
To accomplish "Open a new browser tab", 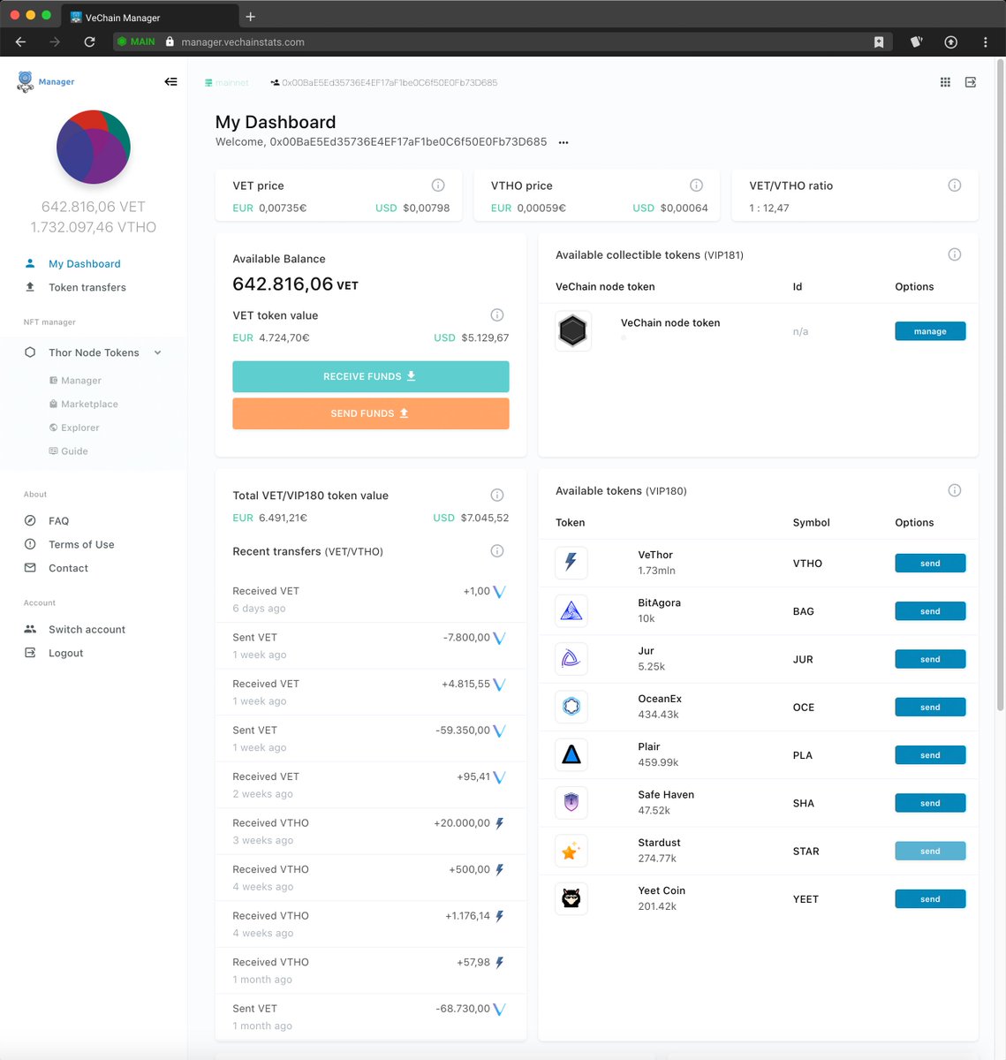I will pyautogui.click(x=251, y=17).
